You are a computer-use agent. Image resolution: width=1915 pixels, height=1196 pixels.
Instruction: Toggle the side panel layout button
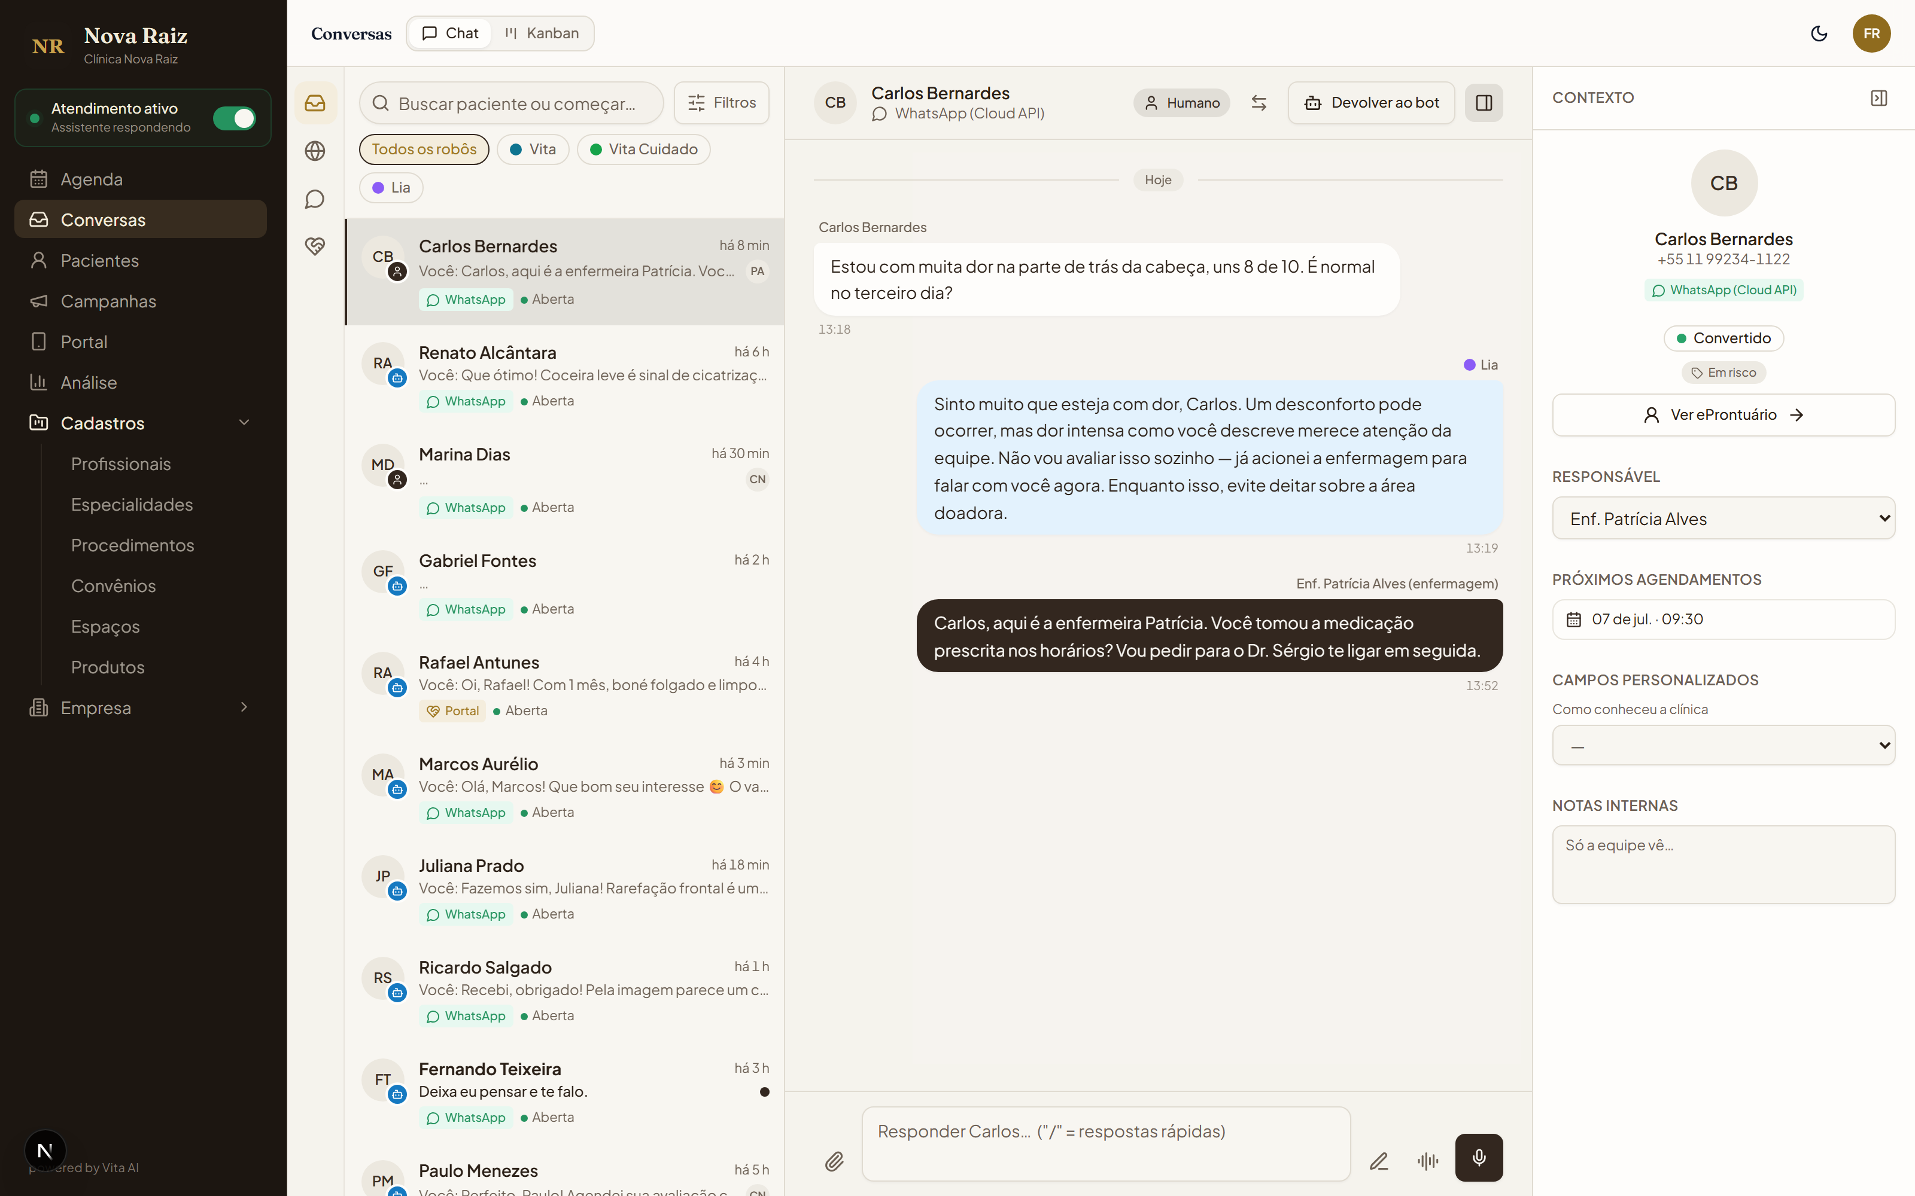tap(1484, 103)
